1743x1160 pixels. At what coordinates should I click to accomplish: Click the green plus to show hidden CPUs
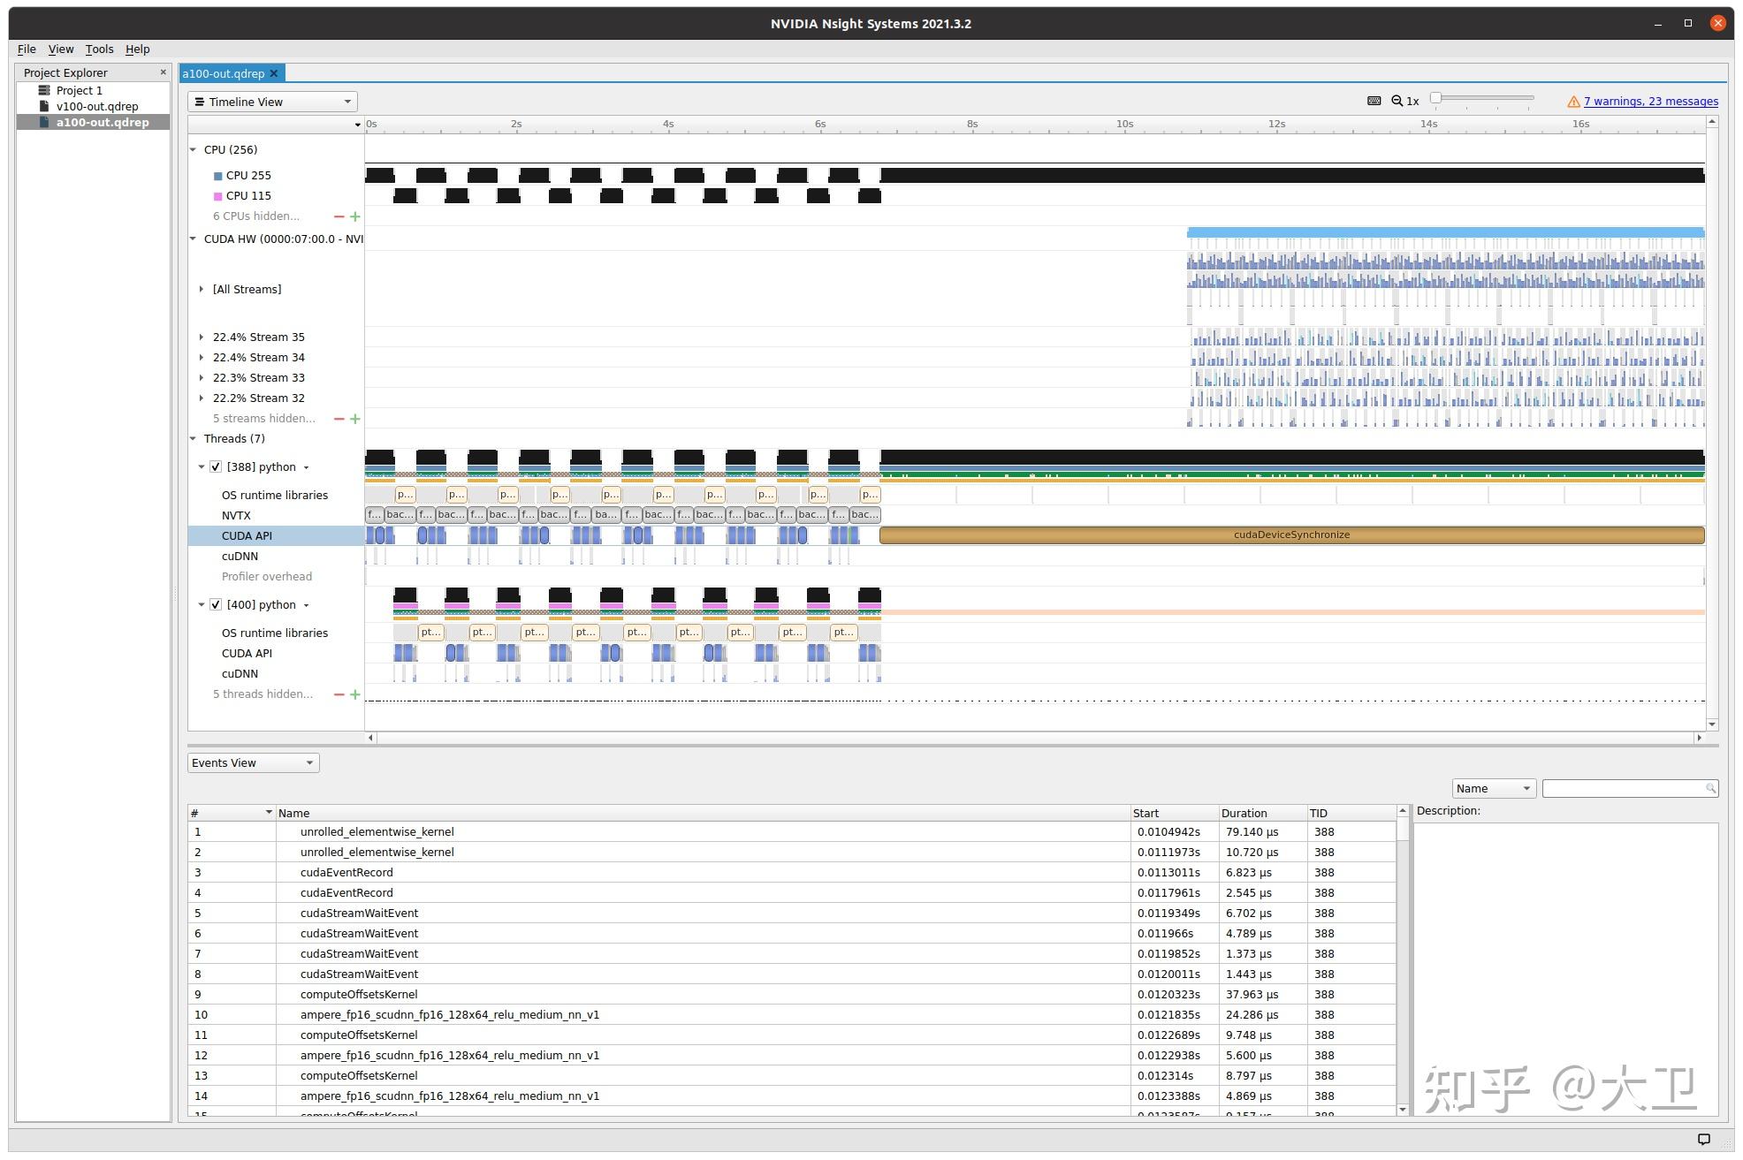point(355,216)
